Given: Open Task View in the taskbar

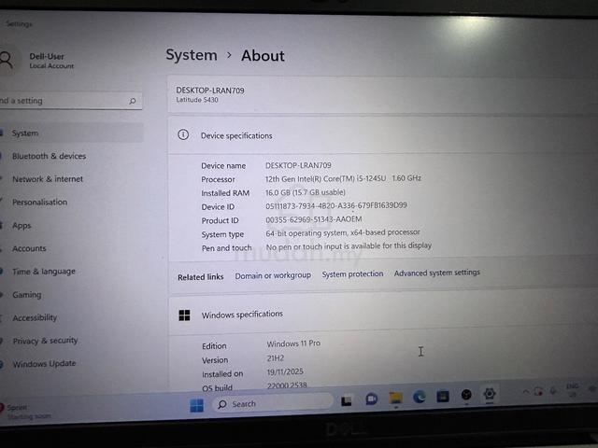Looking at the screenshot, I should [347, 401].
